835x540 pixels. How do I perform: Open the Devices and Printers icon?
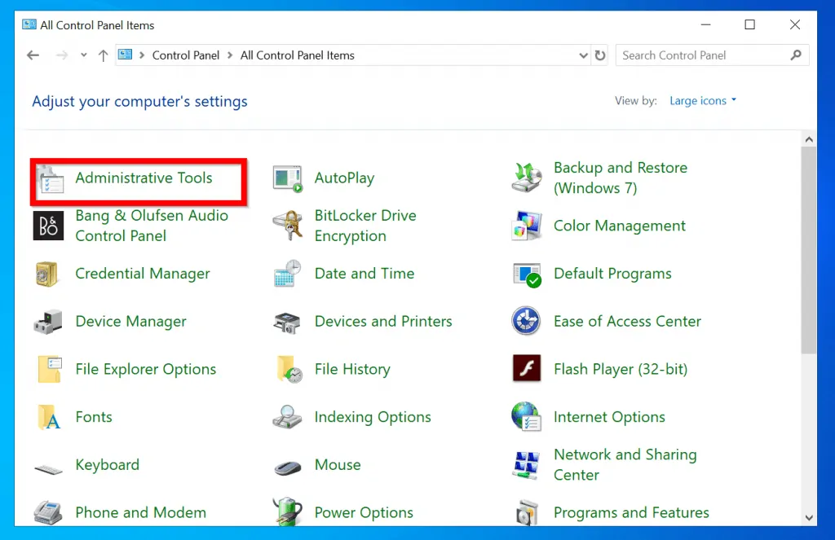(288, 322)
